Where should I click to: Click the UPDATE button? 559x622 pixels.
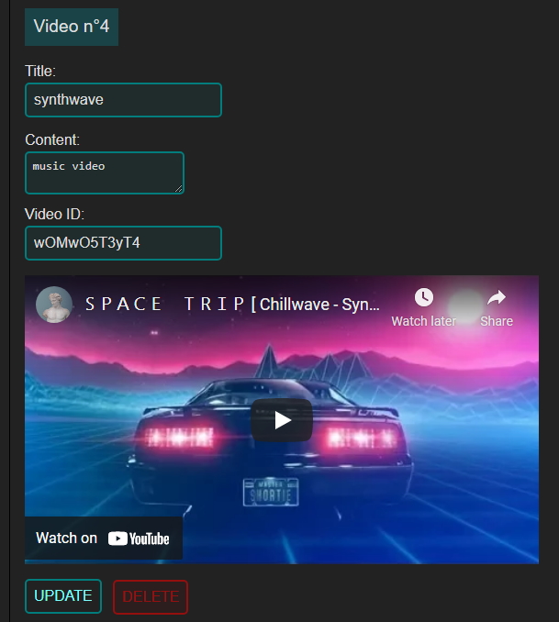click(x=63, y=596)
